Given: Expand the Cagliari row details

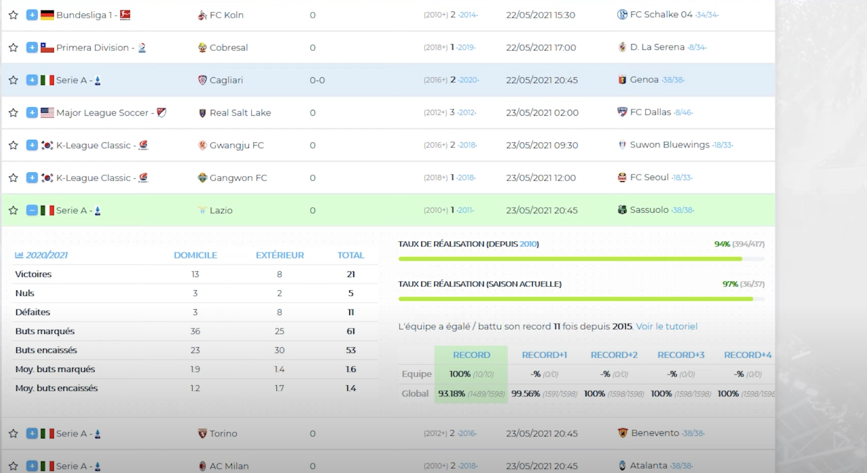Looking at the screenshot, I should (32, 80).
